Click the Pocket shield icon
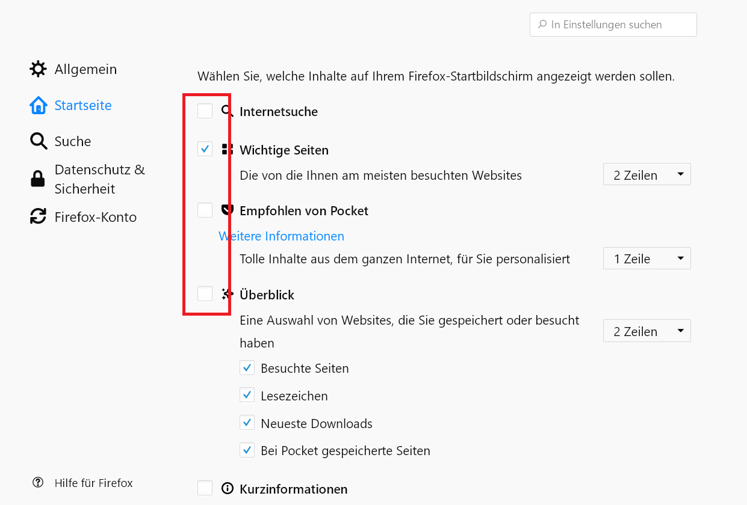Screen dimensions: 747x505 [x=228, y=210]
